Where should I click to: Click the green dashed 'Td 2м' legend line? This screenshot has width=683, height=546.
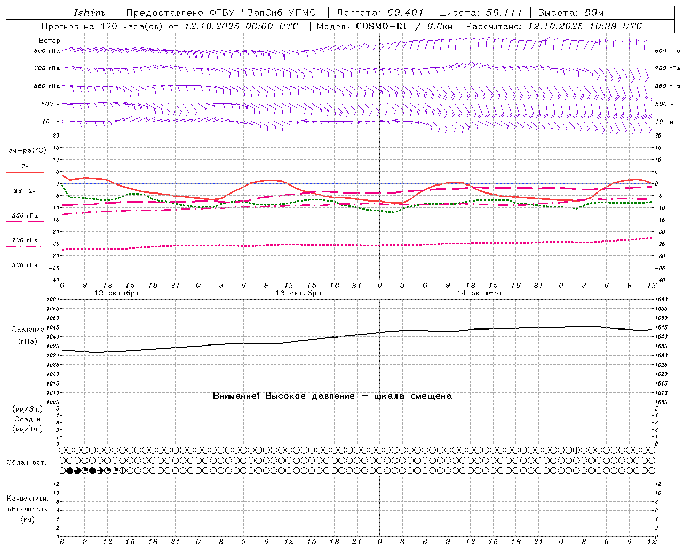click(x=23, y=197)
